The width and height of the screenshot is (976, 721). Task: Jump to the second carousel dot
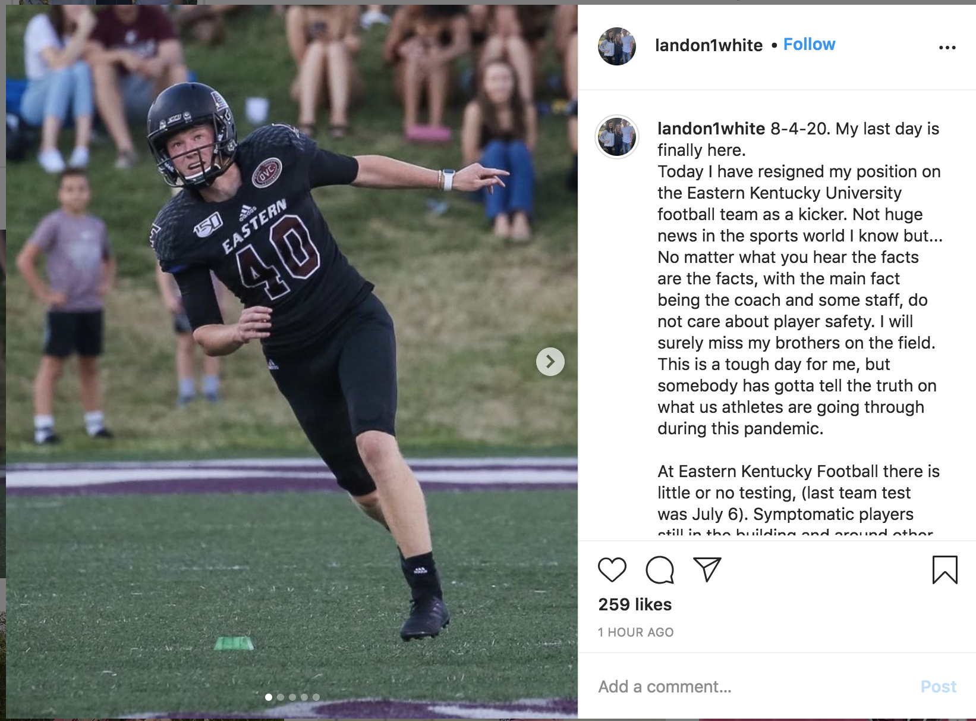(x=281, y=697)
